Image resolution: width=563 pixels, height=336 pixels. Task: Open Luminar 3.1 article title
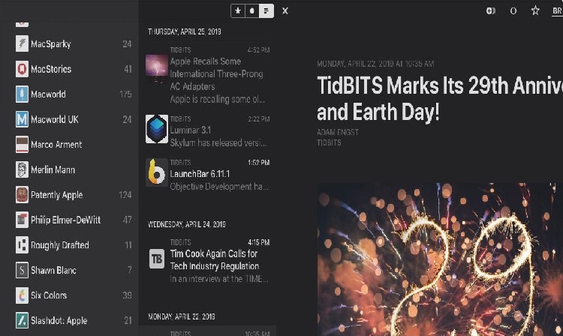[x=191, y=130]
